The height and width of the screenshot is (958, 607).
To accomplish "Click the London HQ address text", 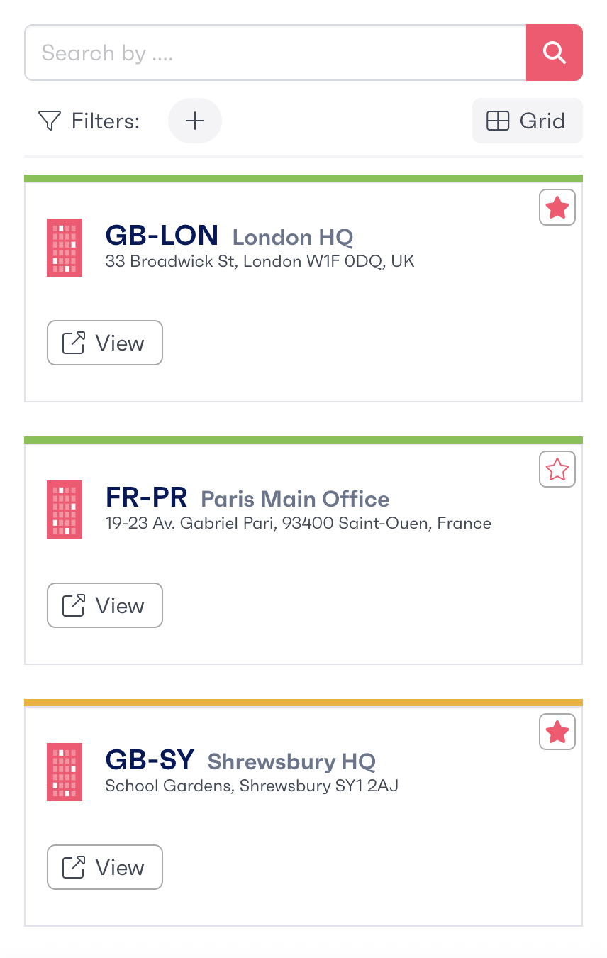I will point(260,261).
